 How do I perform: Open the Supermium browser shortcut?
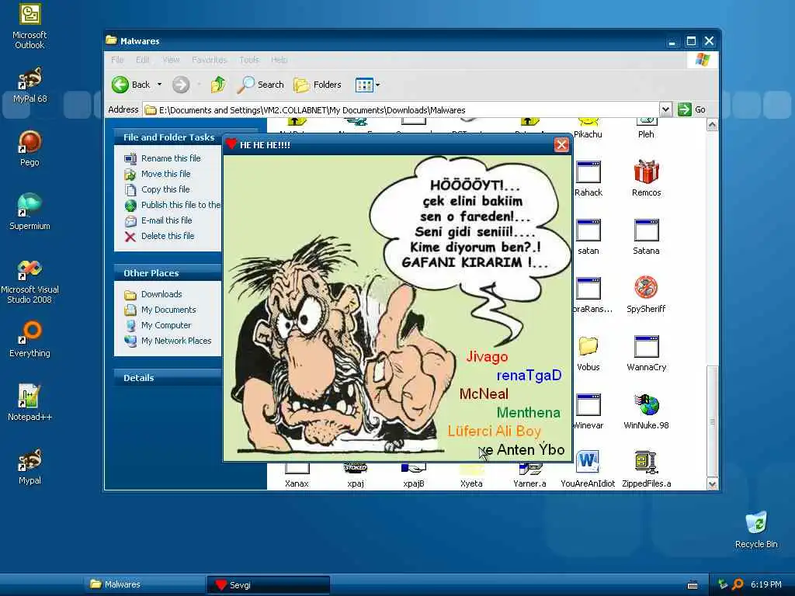point(30,212)
